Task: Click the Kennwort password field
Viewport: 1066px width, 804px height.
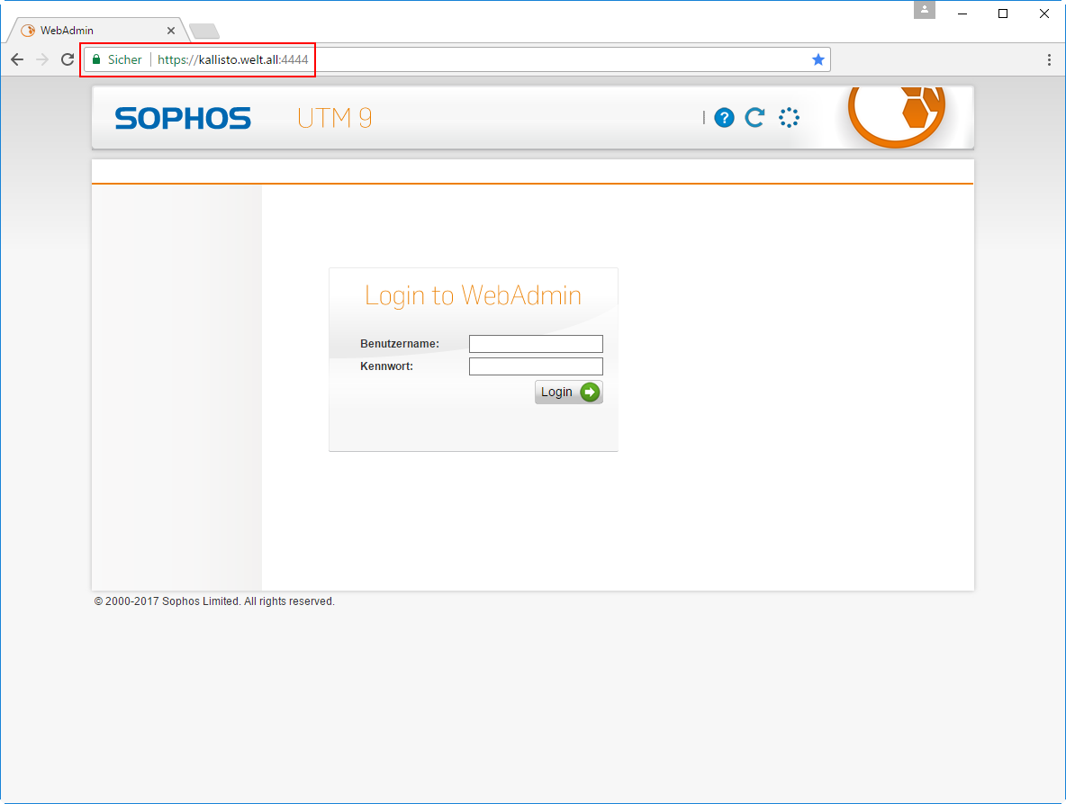Action: 536,366
